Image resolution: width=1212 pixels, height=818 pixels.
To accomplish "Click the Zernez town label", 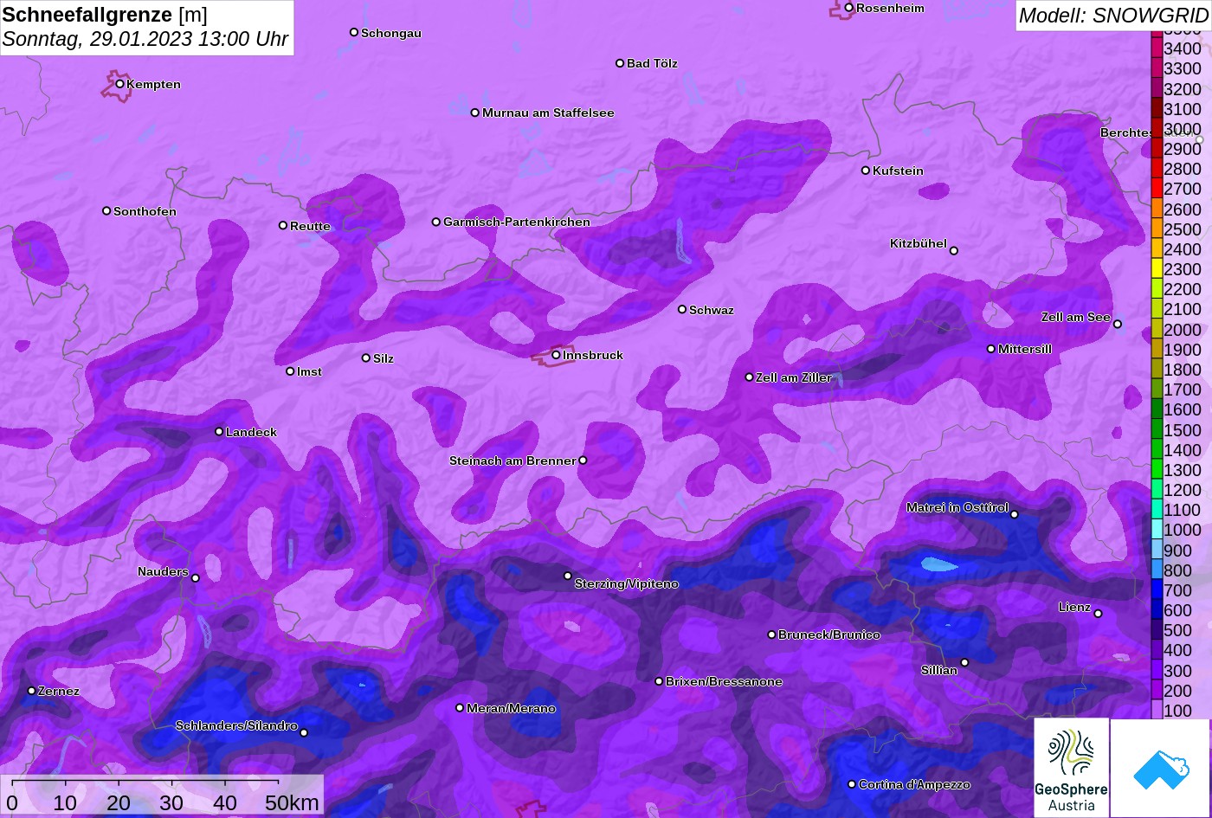I will (59, 691).
